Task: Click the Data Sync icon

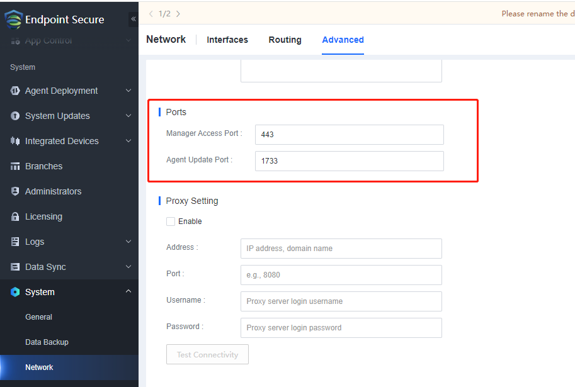Action: click(x=15, y=267)
